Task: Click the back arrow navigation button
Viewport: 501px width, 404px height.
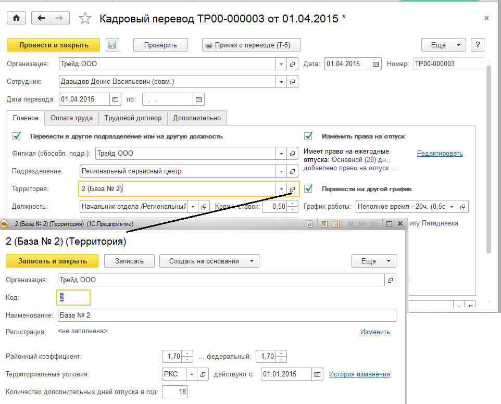Action: point(41,18)
